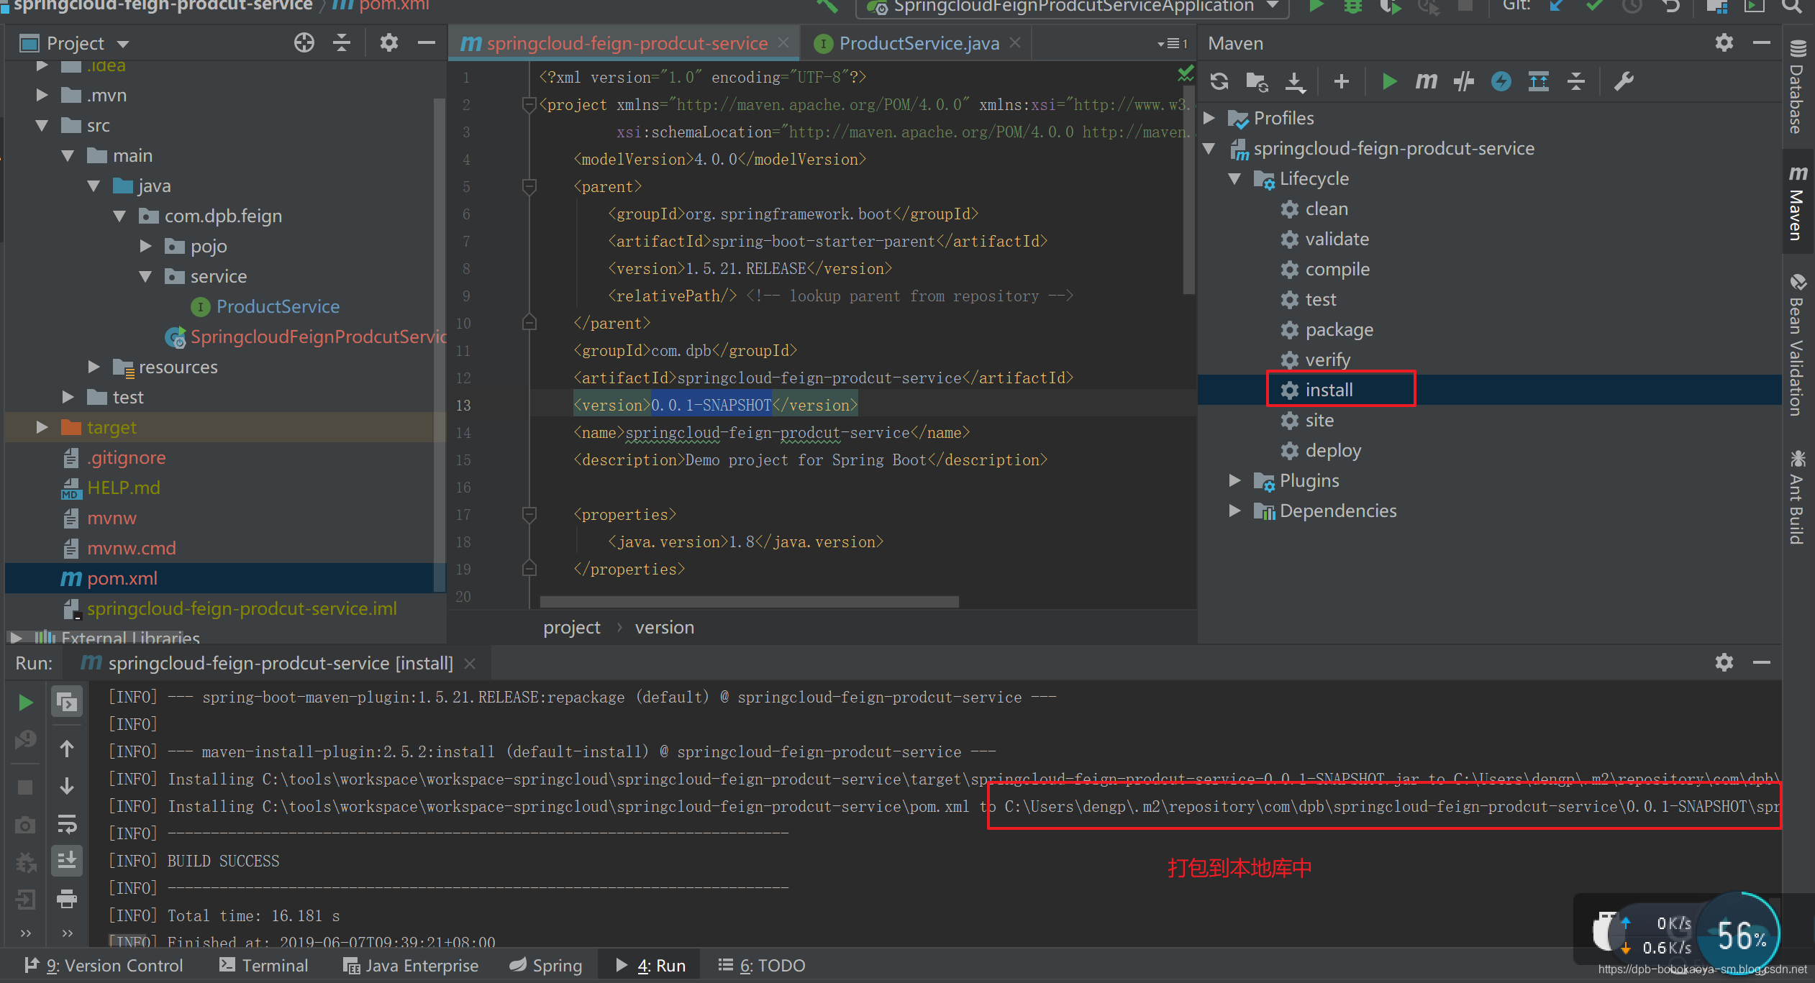1815x983 pixels.
Task: Click Locate current file target icon
Action: (x=304, y=43)
